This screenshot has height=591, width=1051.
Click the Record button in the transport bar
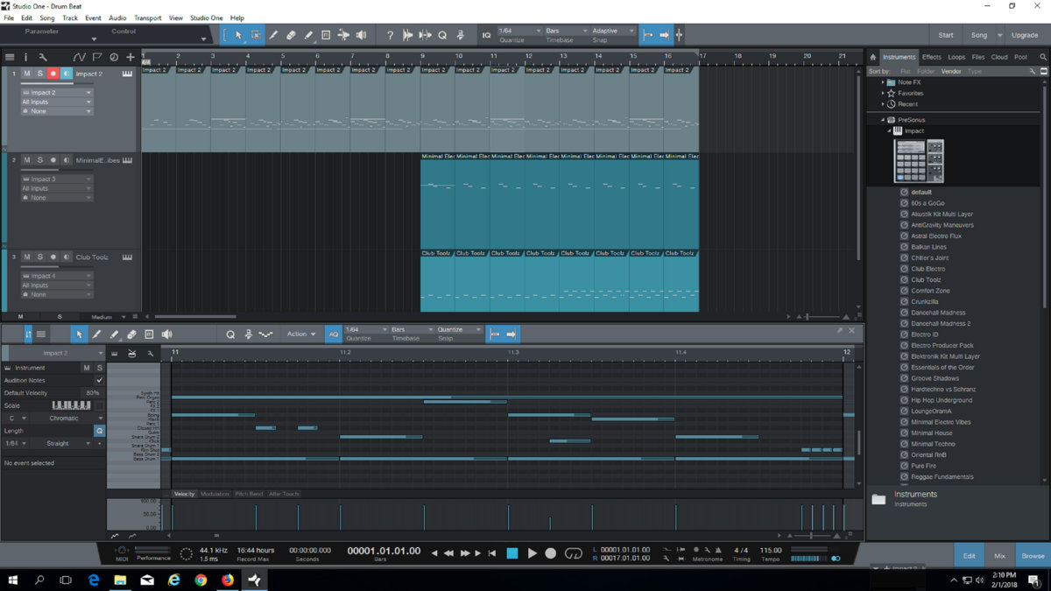[551, 552]
